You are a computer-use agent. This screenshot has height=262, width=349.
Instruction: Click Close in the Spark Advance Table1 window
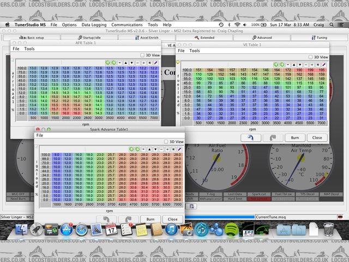click(172, 219)
